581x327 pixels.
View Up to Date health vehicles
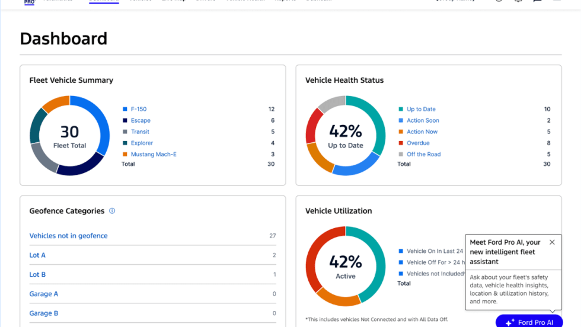click(x=421, y=109)
